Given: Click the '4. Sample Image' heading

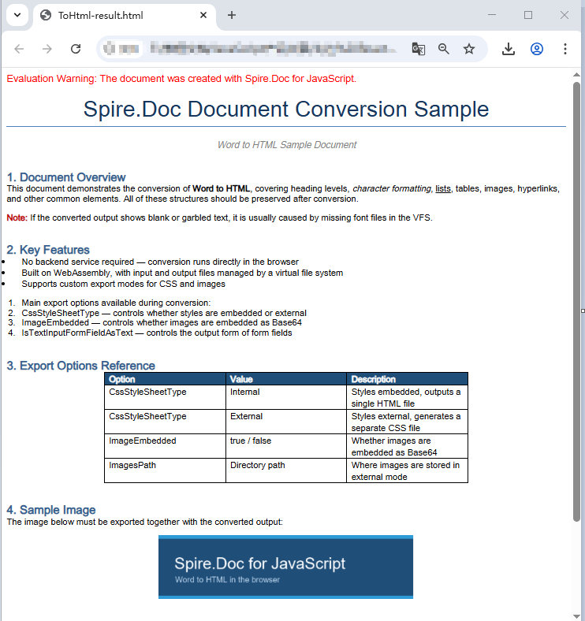Looking at the screenshot, I should 51,510.
